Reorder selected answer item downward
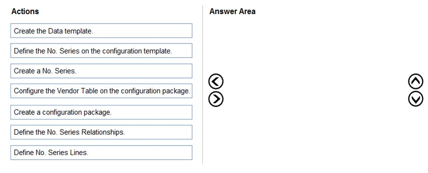This screenshot has width=428, height=173. coord(415,99)
